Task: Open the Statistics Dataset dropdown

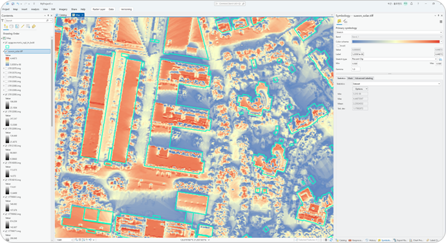Action: tap(396, 84)
